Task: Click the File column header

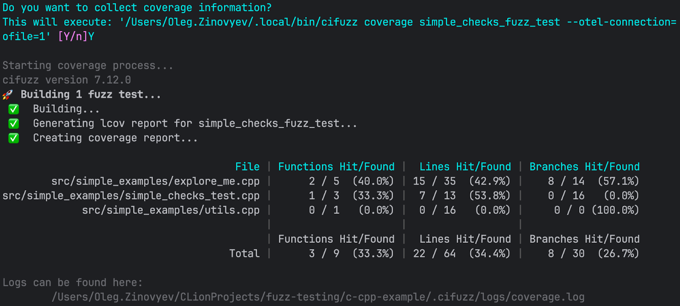Action: pos(247,167)
